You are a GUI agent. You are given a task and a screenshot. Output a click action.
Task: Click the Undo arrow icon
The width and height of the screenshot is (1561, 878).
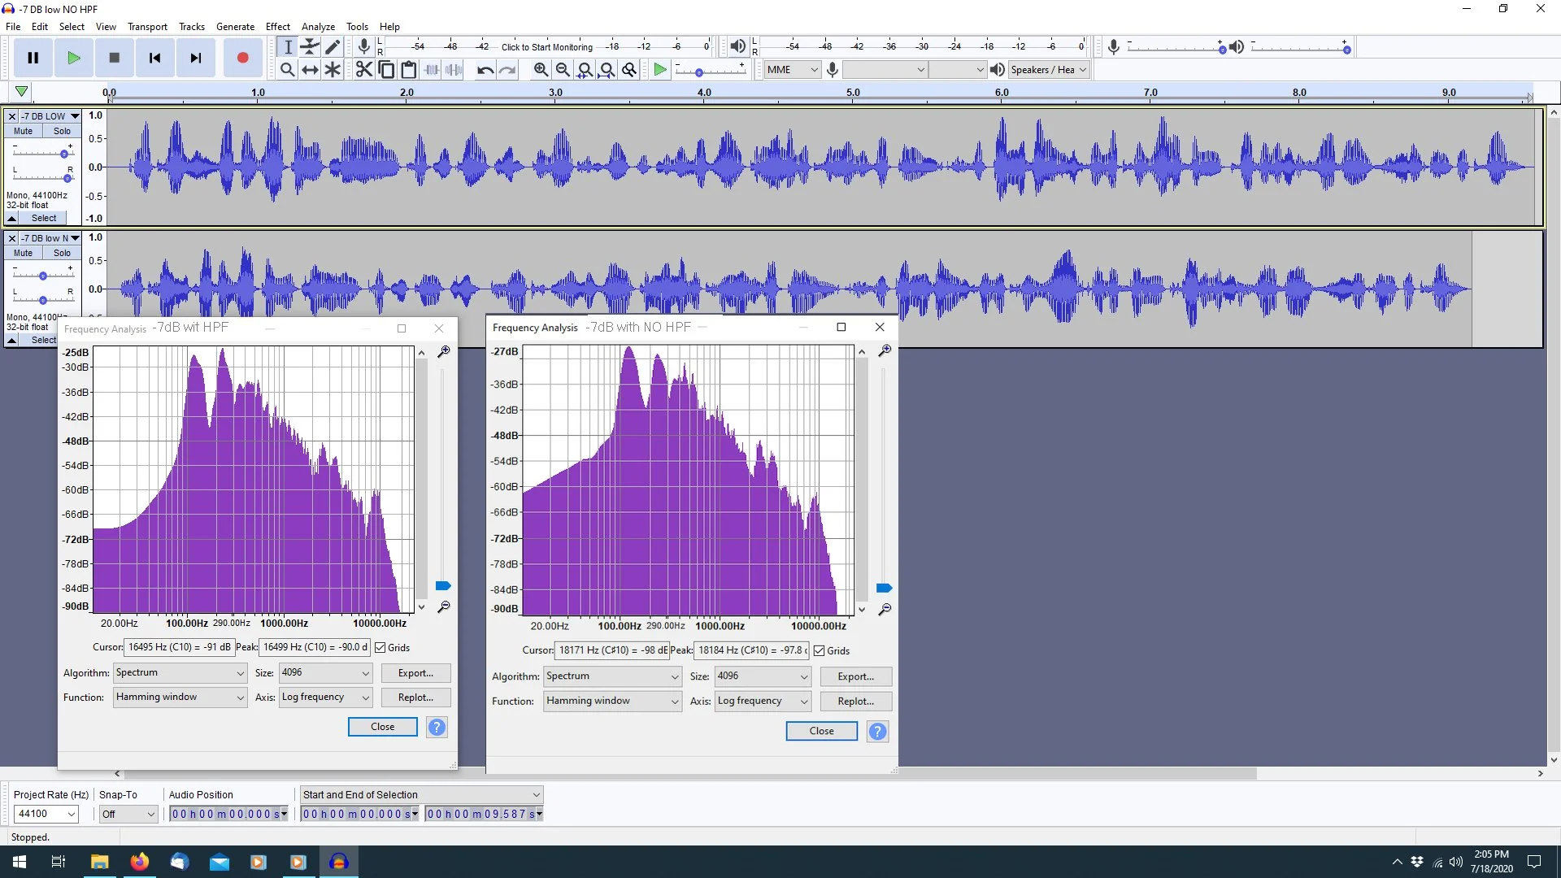(485, 70)
